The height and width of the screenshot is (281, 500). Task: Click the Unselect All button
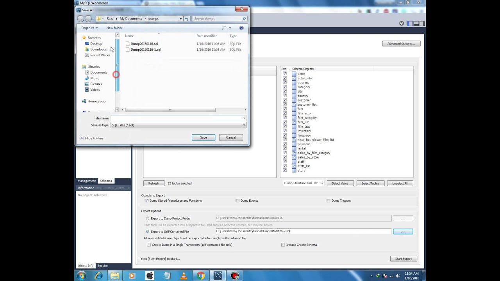point(400,183)
